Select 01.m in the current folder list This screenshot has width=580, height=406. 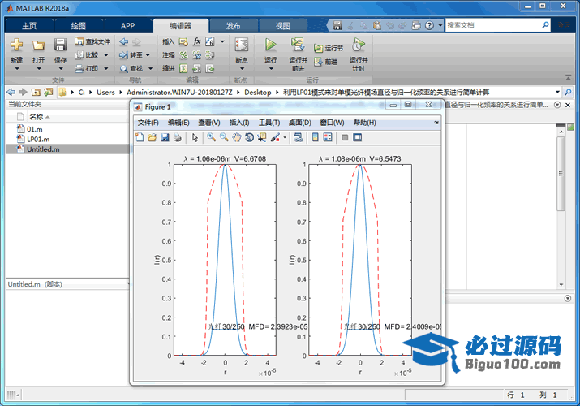(67, 129)
